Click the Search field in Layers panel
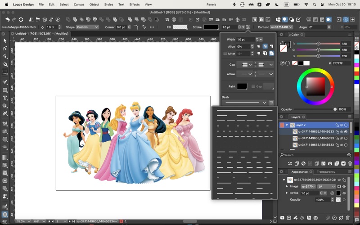The width and height of the screenshot is (360, 225). (315, 155)
